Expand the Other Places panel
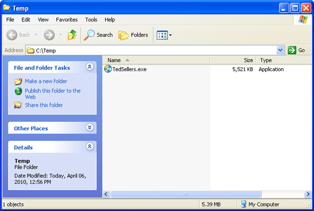The image size is (314, 211). coord(90,127)
